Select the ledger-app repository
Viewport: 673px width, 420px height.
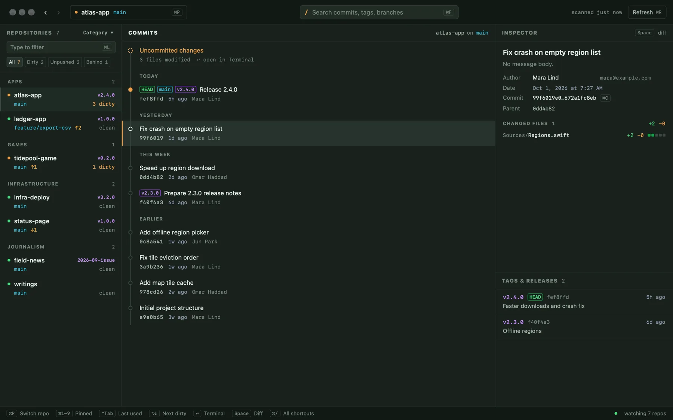pos(61,123)
